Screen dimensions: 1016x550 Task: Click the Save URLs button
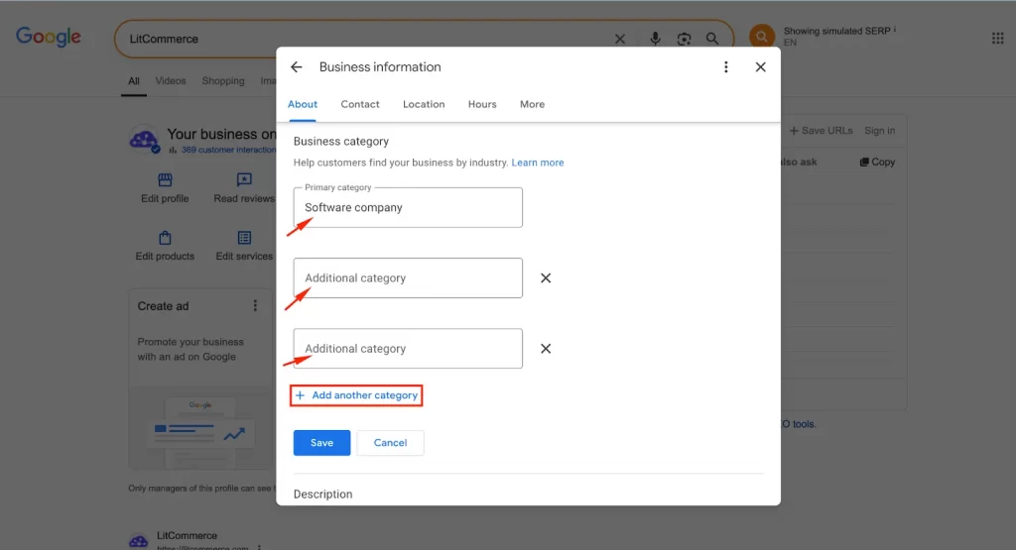[x=821, y=131]
